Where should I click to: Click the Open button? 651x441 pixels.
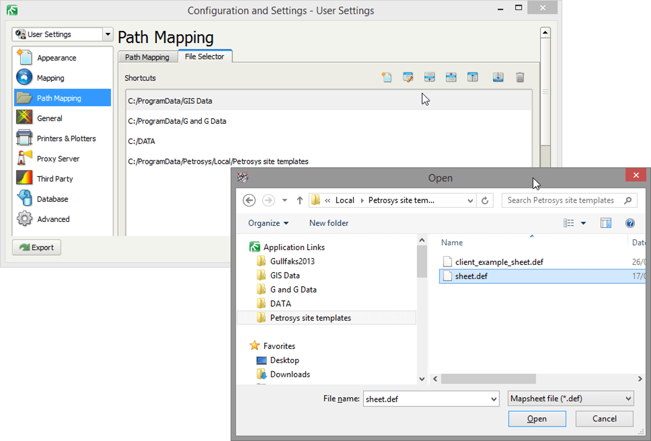(x=537, y=419)
